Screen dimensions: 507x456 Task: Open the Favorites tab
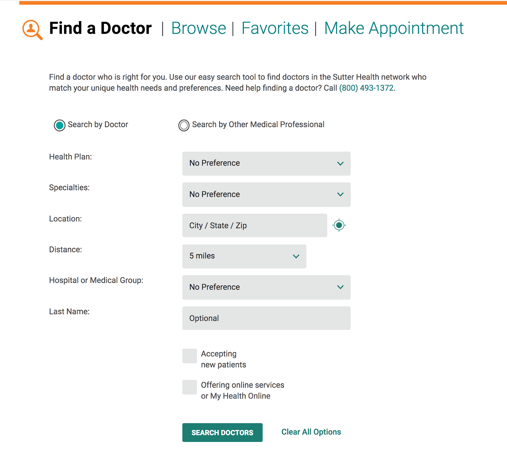tap(275, 28)
